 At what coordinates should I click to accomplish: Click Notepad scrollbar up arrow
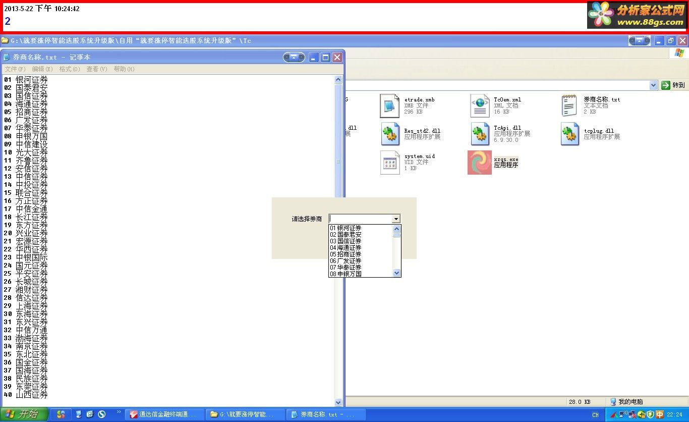pos(338,80)
